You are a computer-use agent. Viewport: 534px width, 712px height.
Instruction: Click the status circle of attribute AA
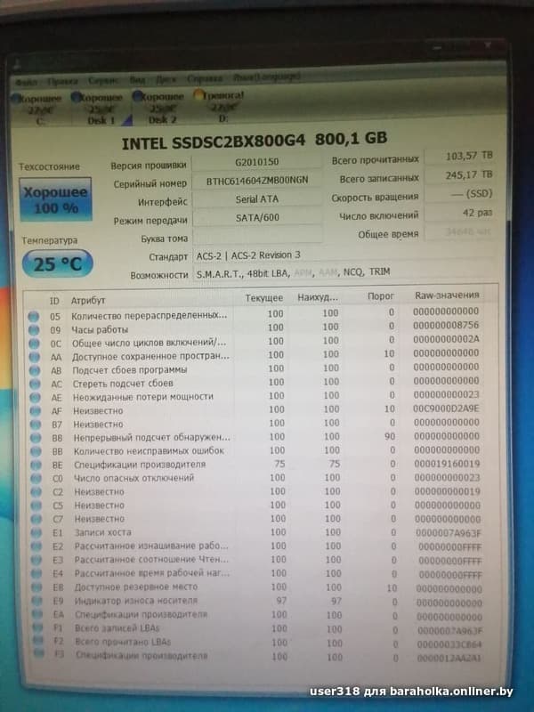[35, 358]
